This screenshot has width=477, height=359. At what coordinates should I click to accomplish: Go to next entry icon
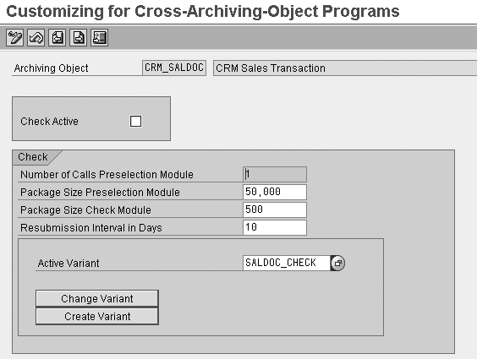[78, 38]
